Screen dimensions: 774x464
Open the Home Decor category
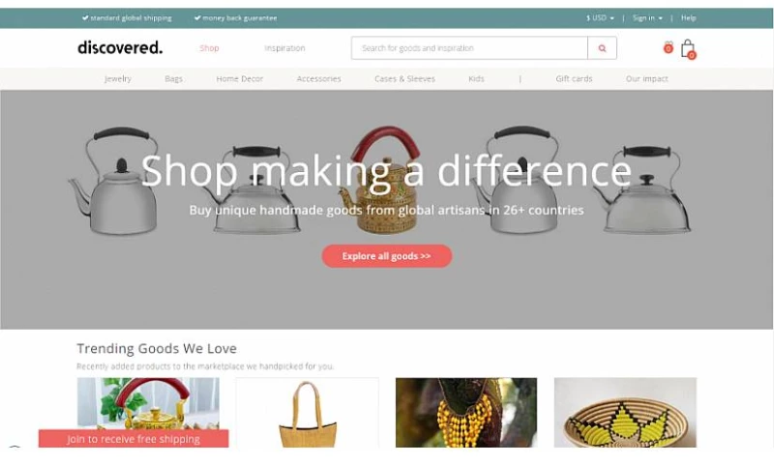click(239, 79)
